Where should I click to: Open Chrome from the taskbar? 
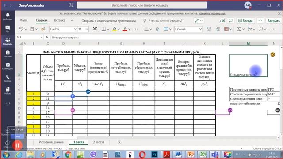tap(68, 155)
